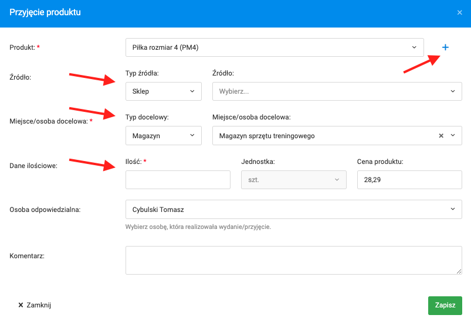Click the 'Ilość:' field label
The image size is (471, 325).
pos(134,161)
